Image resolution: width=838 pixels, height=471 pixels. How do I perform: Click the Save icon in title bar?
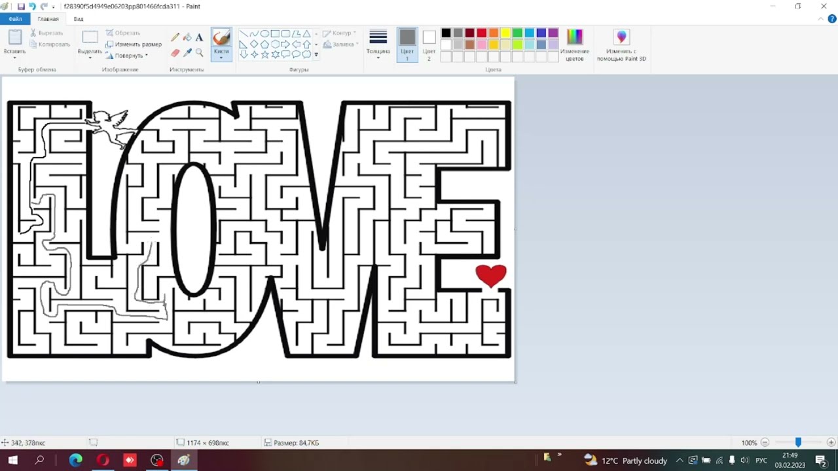pyautogui.click(x=21, y=6)
